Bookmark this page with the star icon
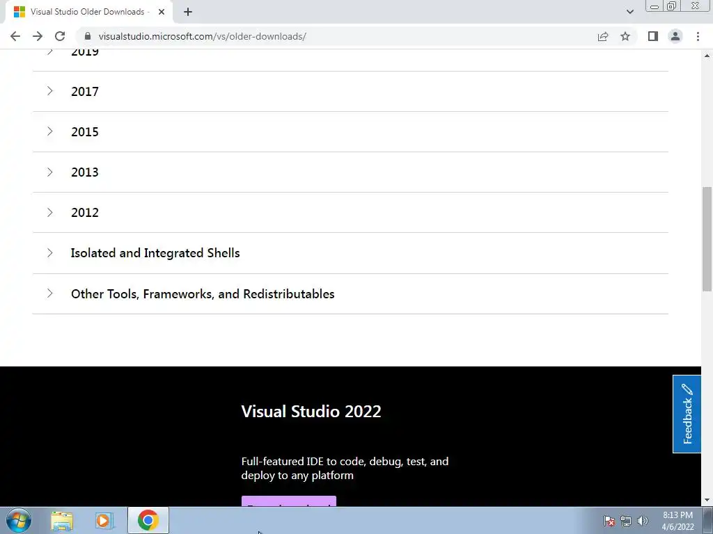Screen dimensions: 713x534 pos(625,36)
